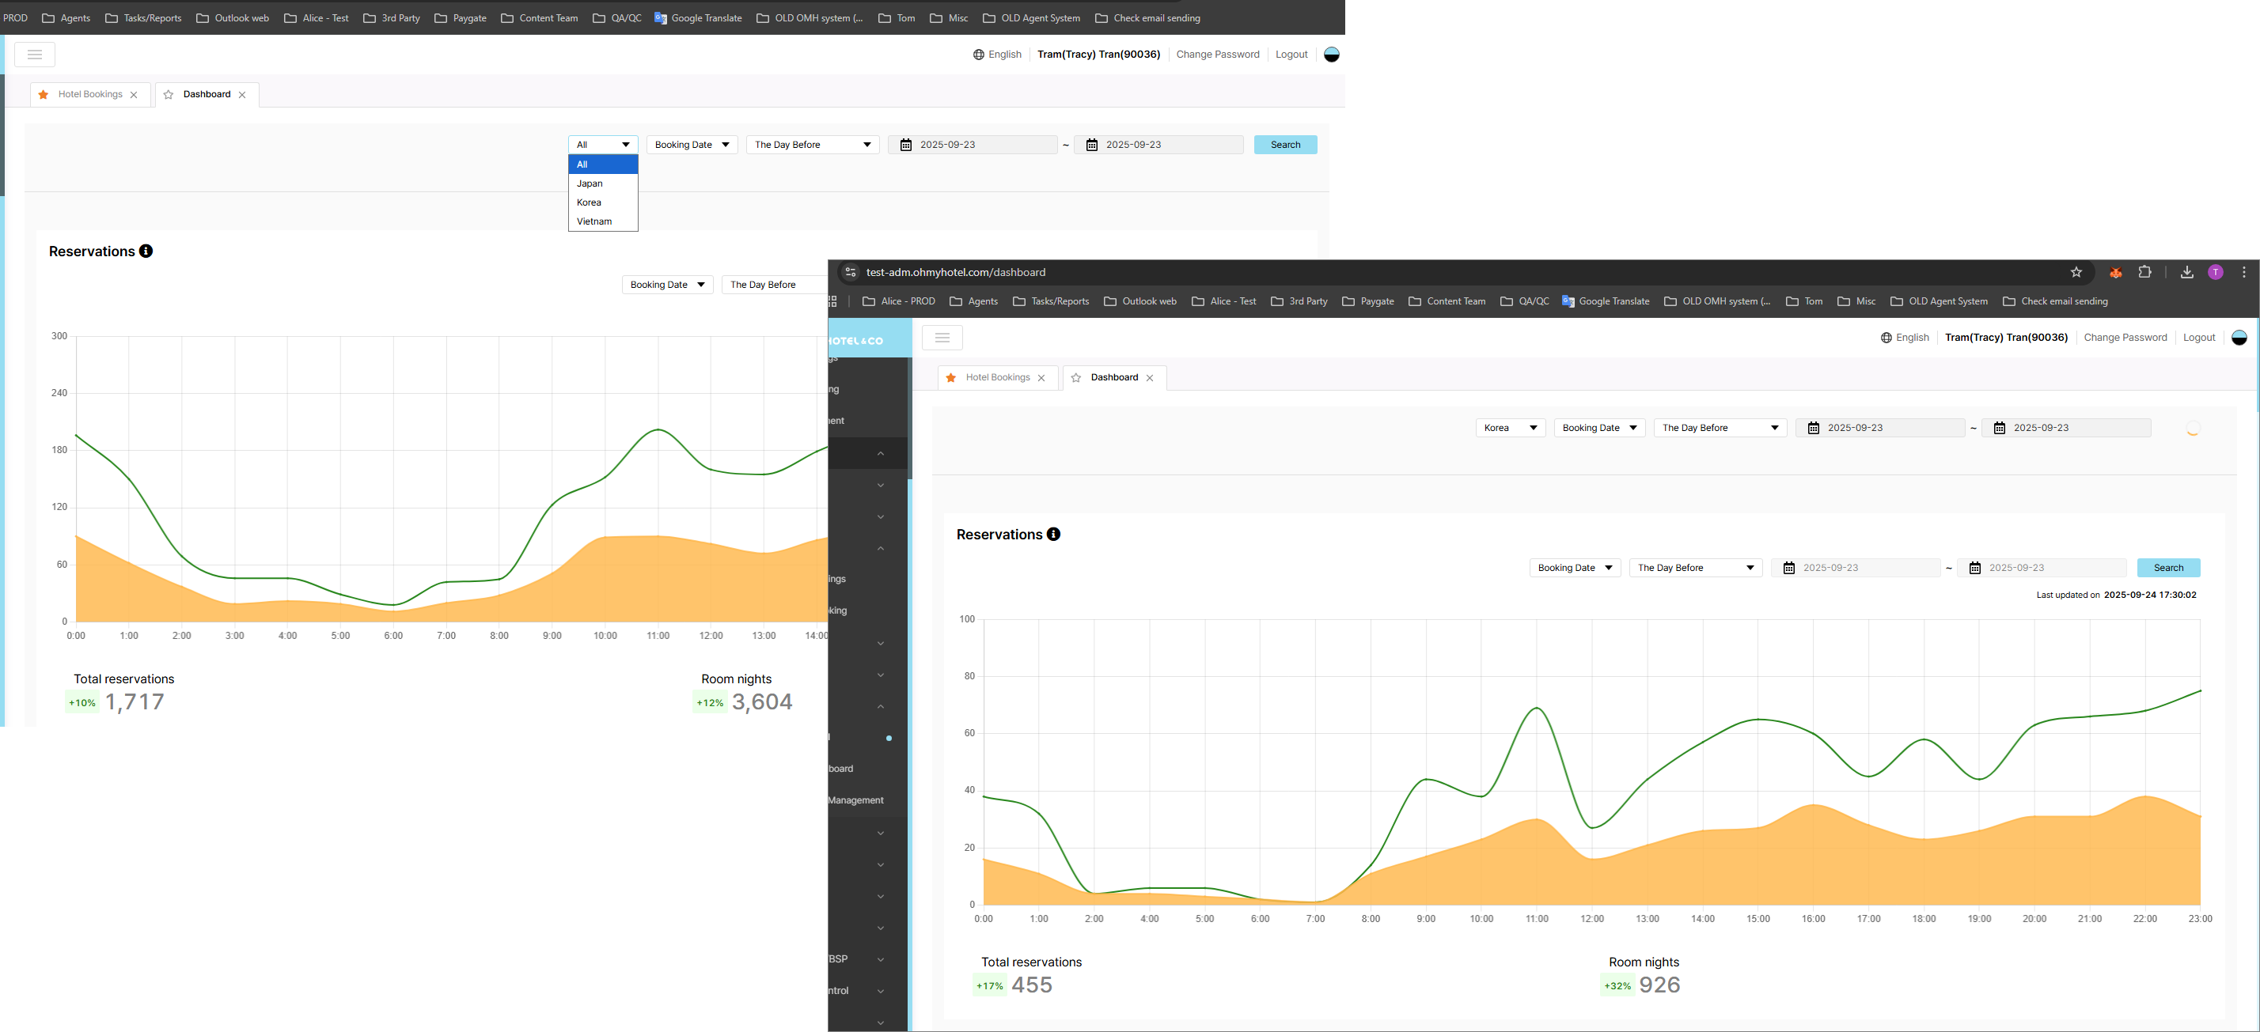Switch to Hotel Bookings tab in right window

coord(998,378)
